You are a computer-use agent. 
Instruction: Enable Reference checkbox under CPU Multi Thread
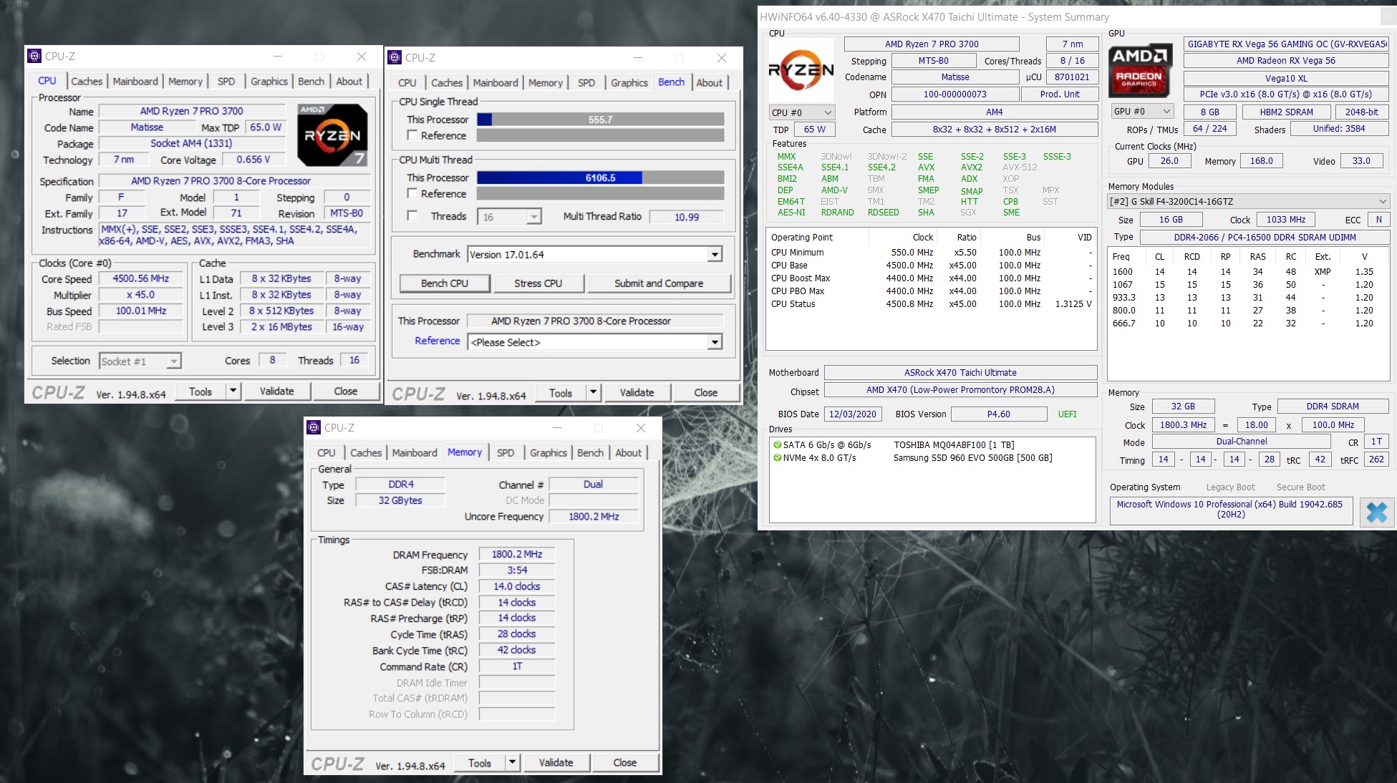pyautogui.click(x=412, y=193)
